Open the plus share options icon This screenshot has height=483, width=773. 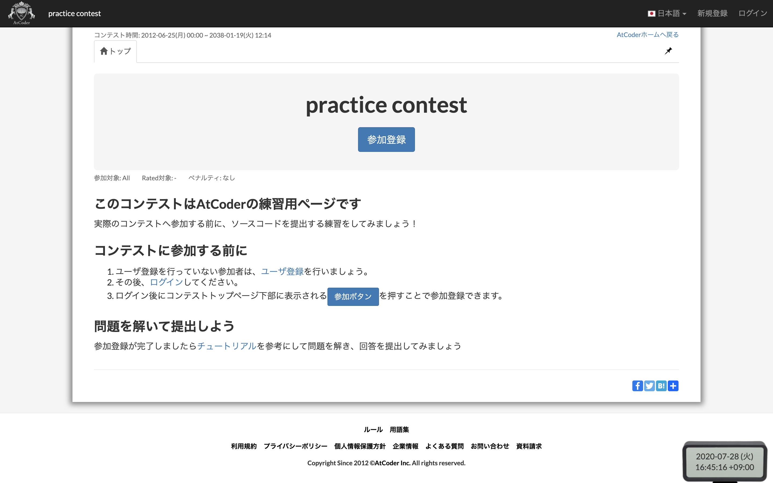(x=673, y=386)
